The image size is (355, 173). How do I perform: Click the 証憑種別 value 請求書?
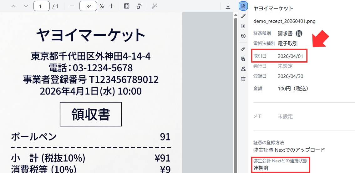[285, 33]
